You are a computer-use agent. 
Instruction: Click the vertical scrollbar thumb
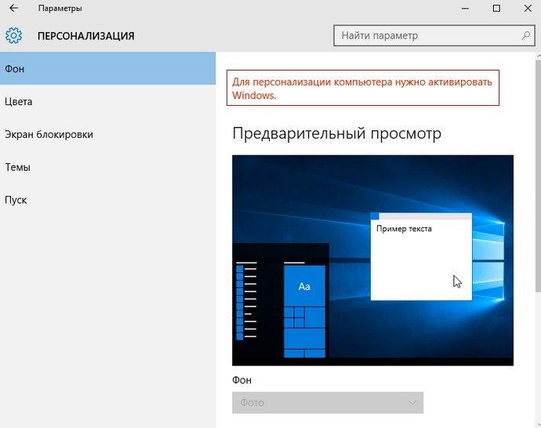[x=538, y=176]
